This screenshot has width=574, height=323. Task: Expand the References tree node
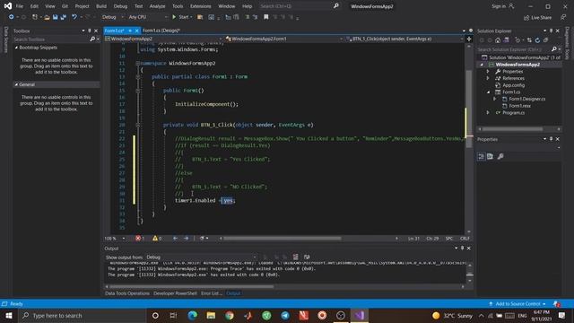tap(488, 78)
